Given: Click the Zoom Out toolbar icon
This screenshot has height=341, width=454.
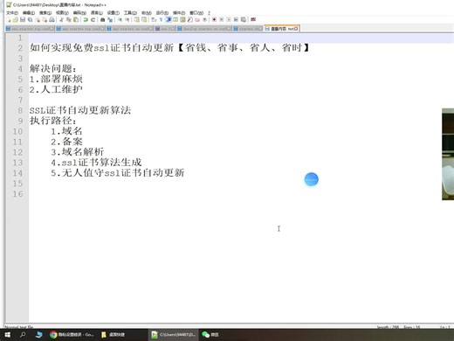Looking at the screenshot, I should click(127, 20).
